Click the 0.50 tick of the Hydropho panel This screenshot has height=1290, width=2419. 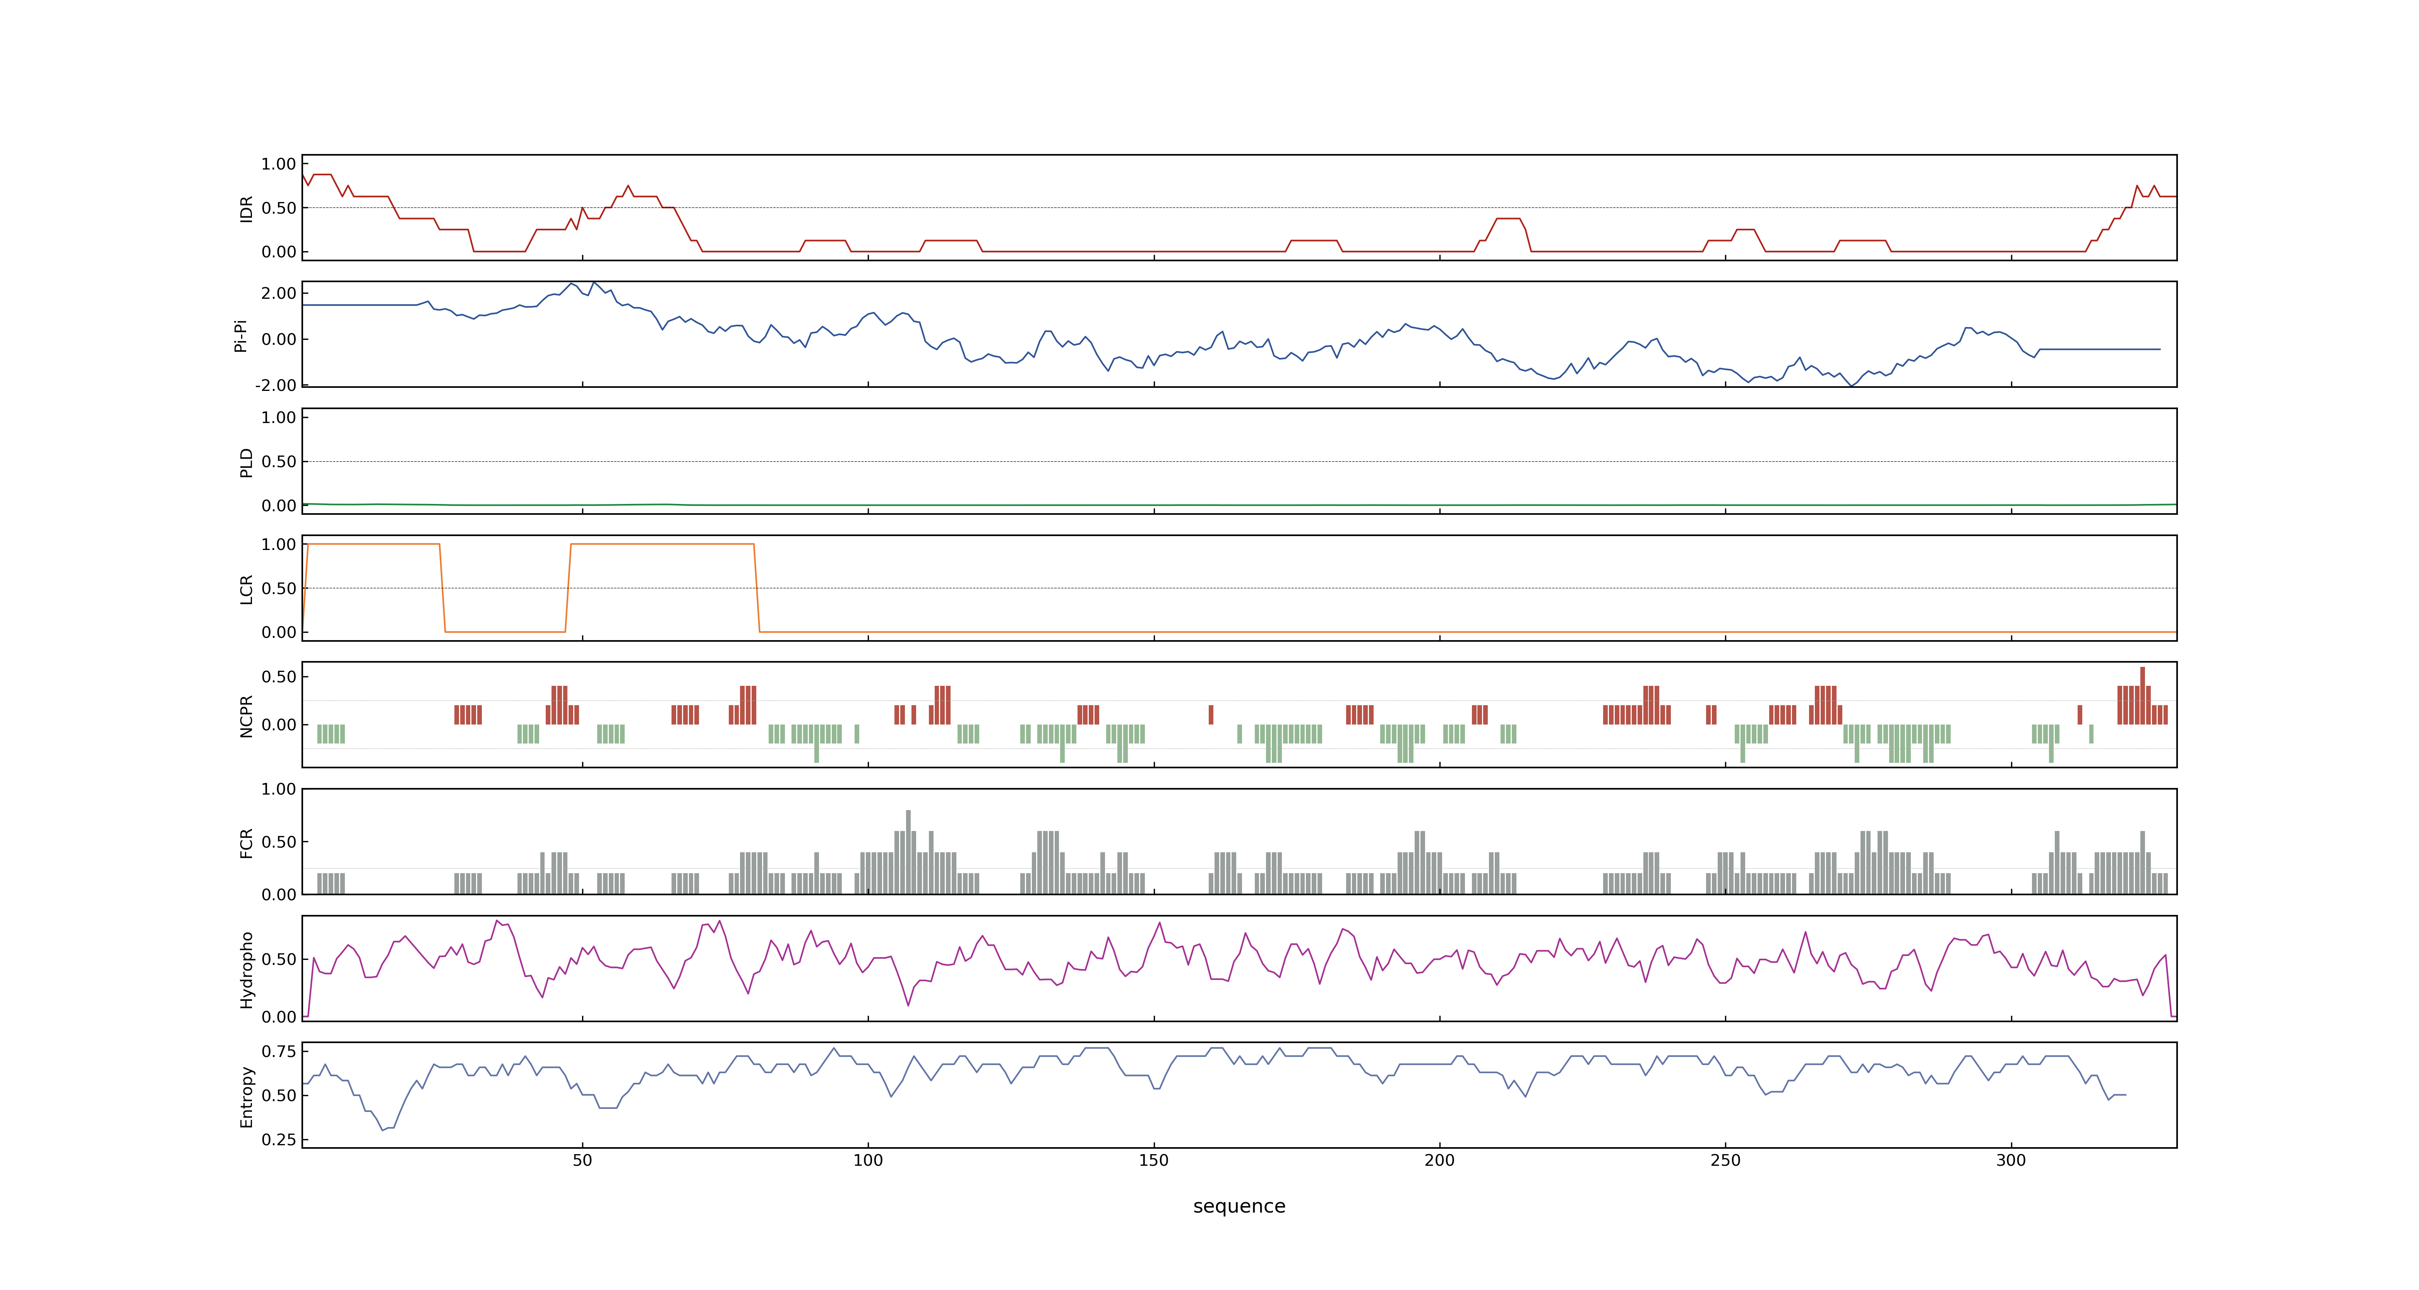coord(279,959)
